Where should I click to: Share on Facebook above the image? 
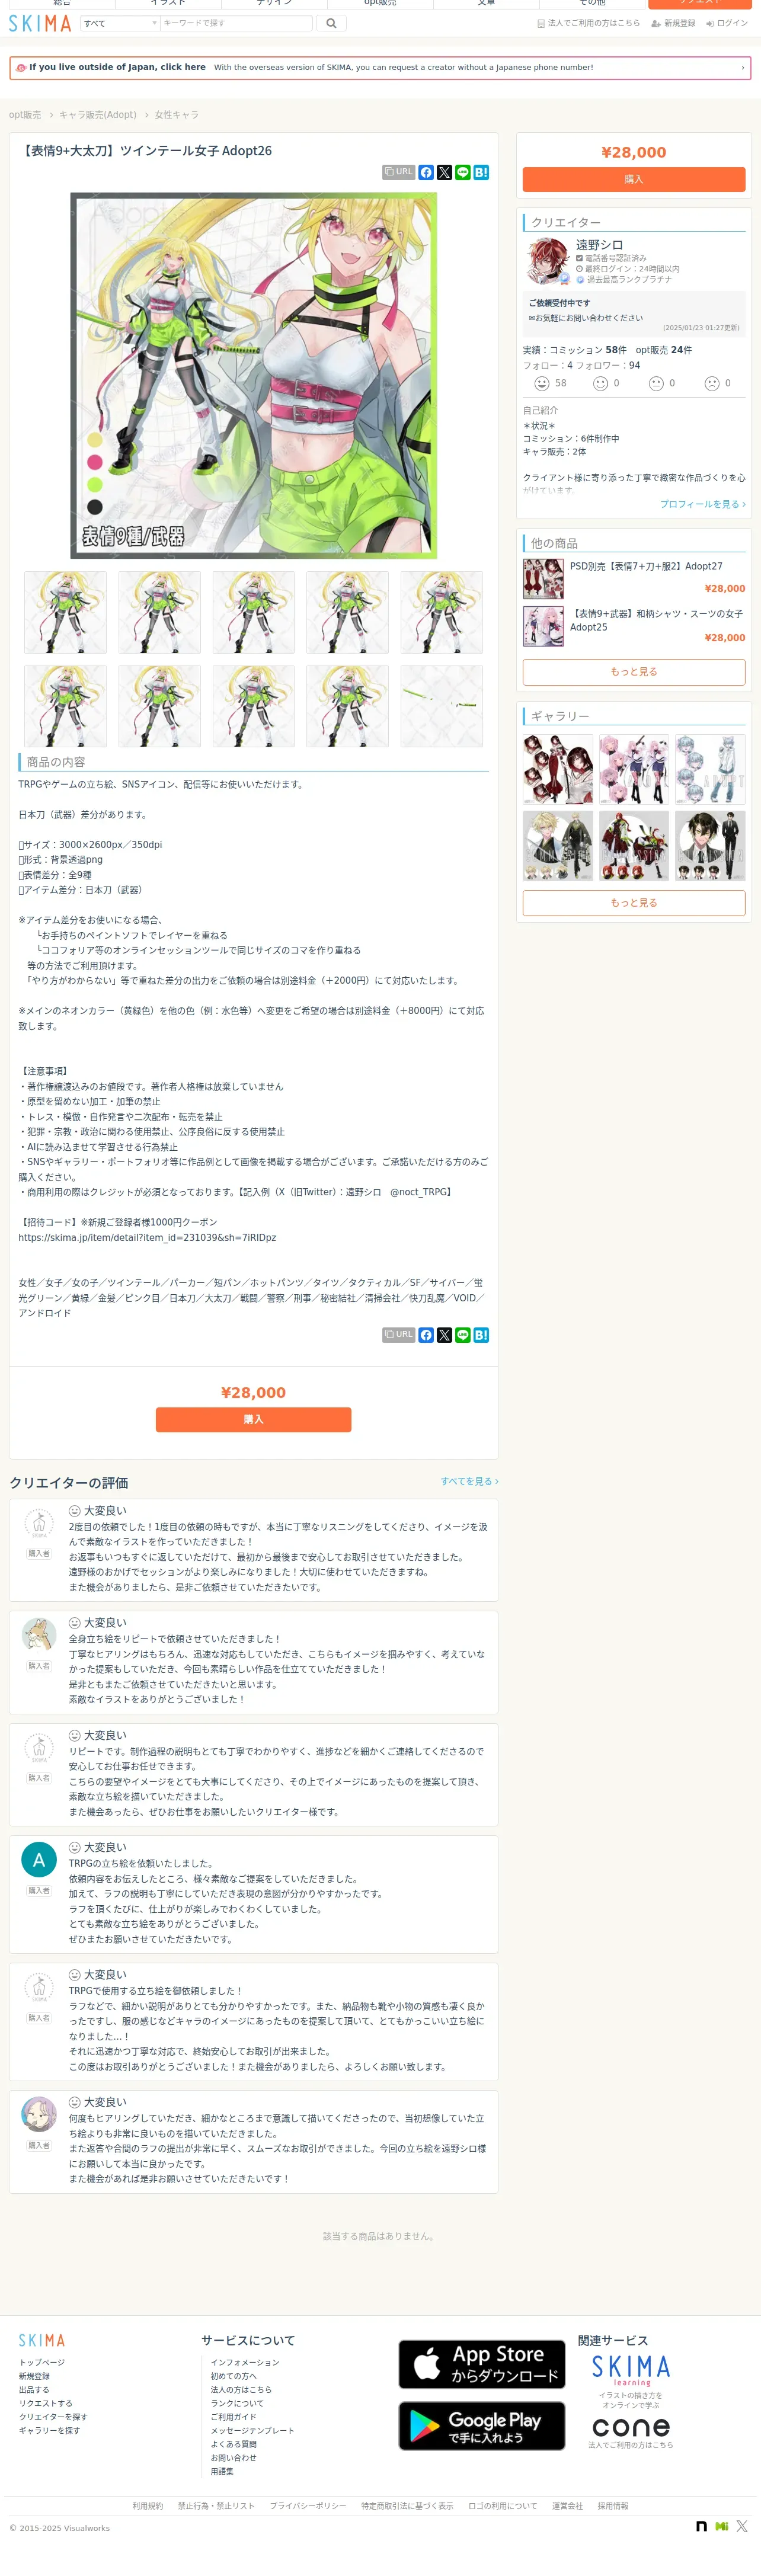click(426, 172)
